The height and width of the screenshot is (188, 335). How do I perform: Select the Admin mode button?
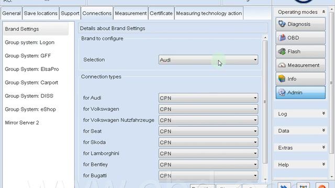click(300, 92)
